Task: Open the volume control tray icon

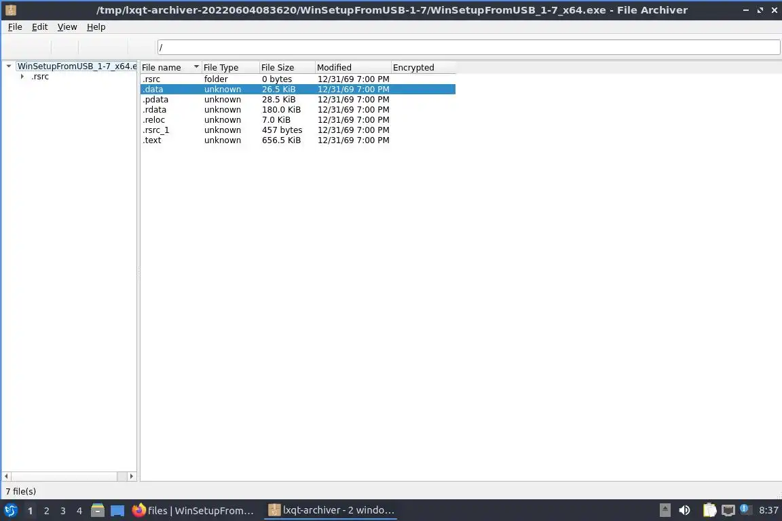Action: [684, 510]
